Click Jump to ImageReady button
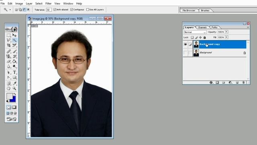The width and height of the screenshot is (257, 145). [12, 119]
